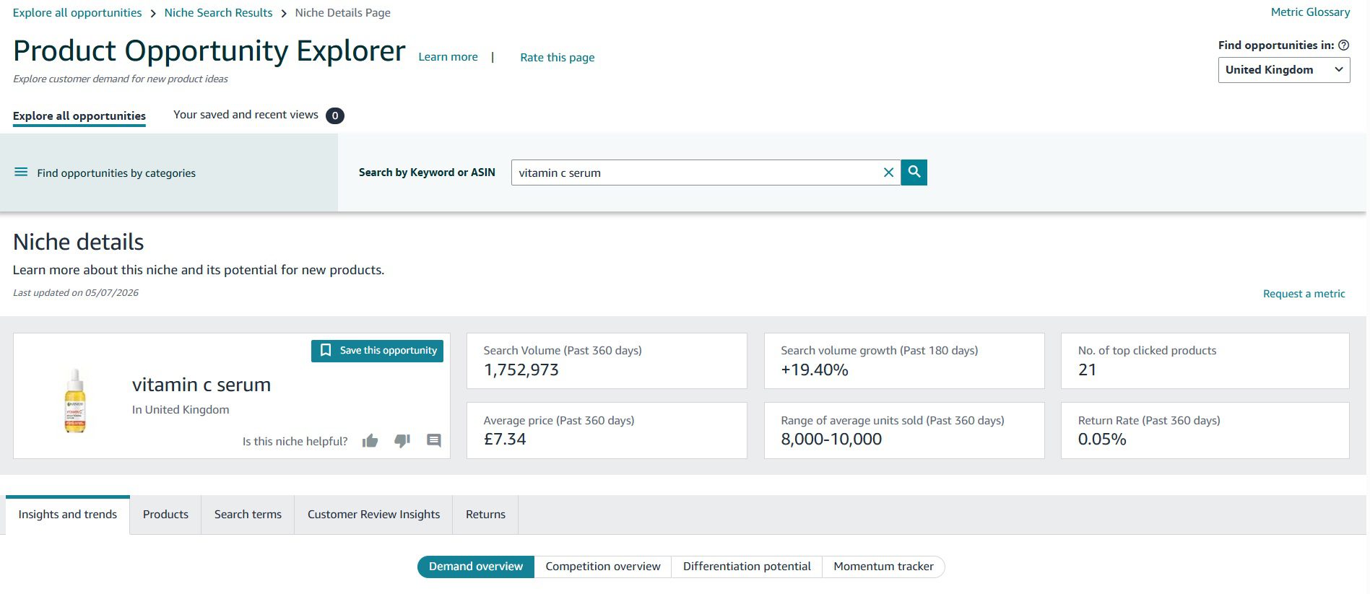Open the Returns tab
Viewport: 1370px width, 594px height.
485,515
